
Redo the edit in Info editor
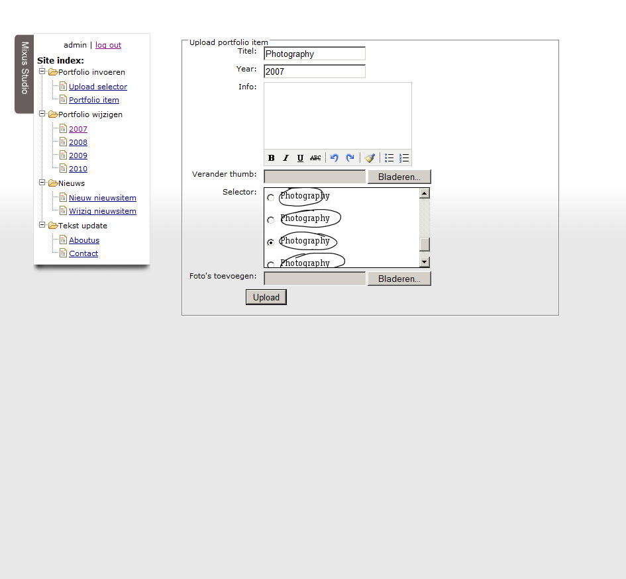tap(350, 158)
